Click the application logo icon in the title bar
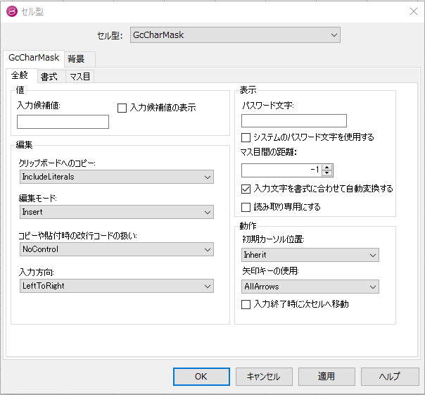Screen dimensions: 425x395 click(x=12, y=11)
